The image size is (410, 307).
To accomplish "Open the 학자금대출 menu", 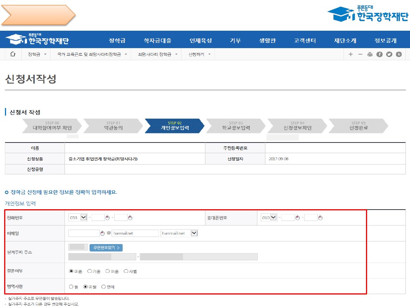I will [x=158, y=41].
